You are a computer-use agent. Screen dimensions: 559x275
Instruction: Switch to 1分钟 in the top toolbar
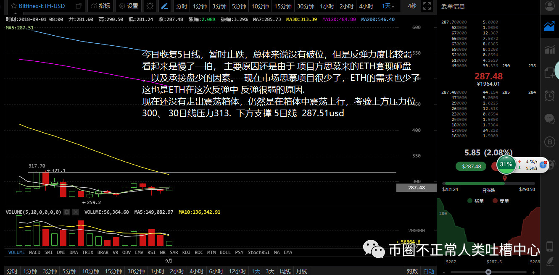(200, 6)
